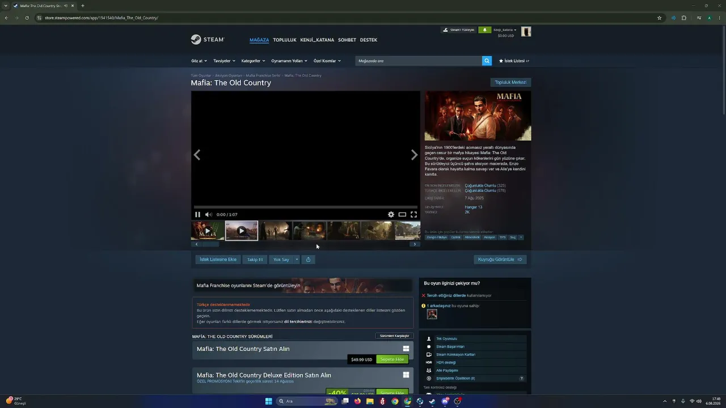Open the MAĞAZA header menu
The height and width of the screenshot is (408, 726).
click(259, 40)
